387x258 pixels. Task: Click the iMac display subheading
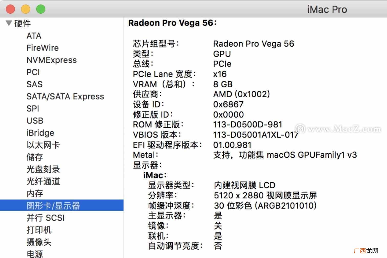point(155,175)
